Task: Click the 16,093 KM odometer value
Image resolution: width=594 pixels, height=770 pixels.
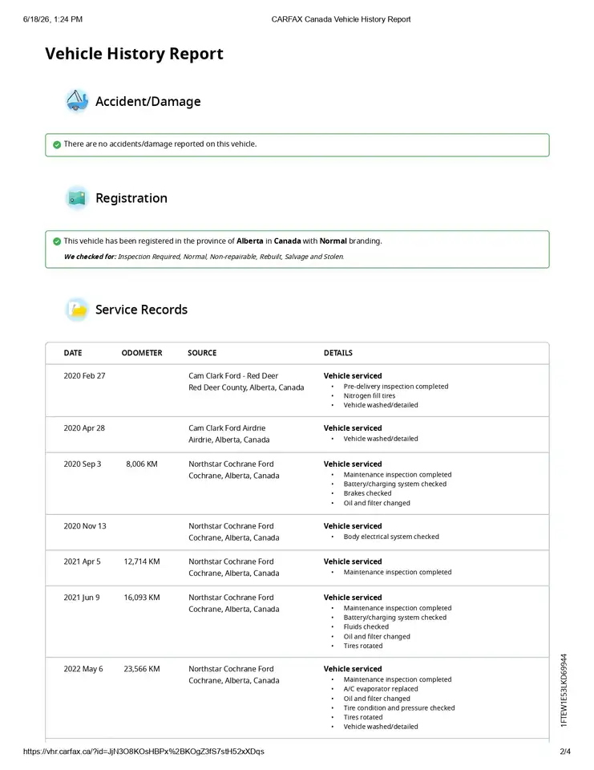Action: point(142,597)
